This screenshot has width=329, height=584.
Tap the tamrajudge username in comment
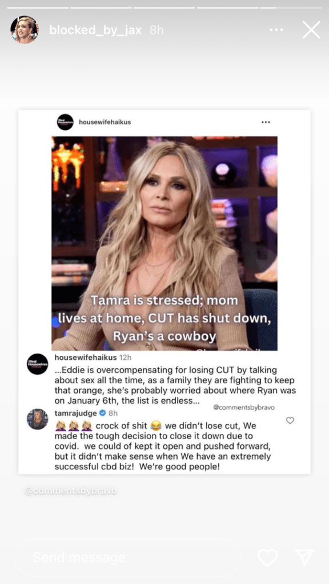click(x=76, y=413)
